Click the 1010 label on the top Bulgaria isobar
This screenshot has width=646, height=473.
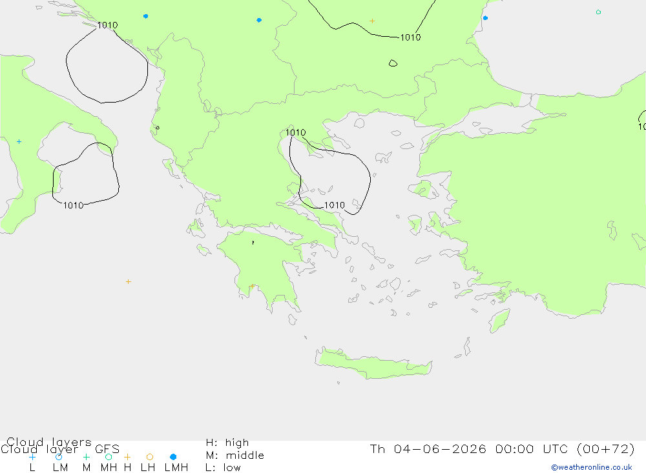coord(410,37)
